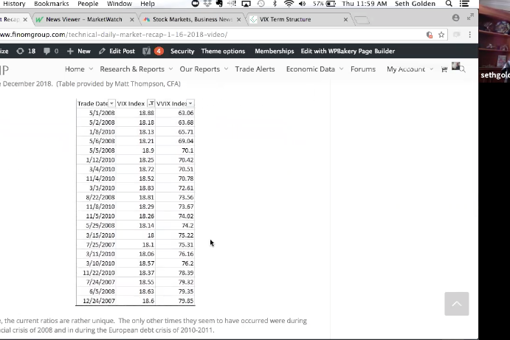This screenshot has height=340, width=510.
Task: Open the VVIX Index column filter dropdown
Action: (x=190, y=103)
